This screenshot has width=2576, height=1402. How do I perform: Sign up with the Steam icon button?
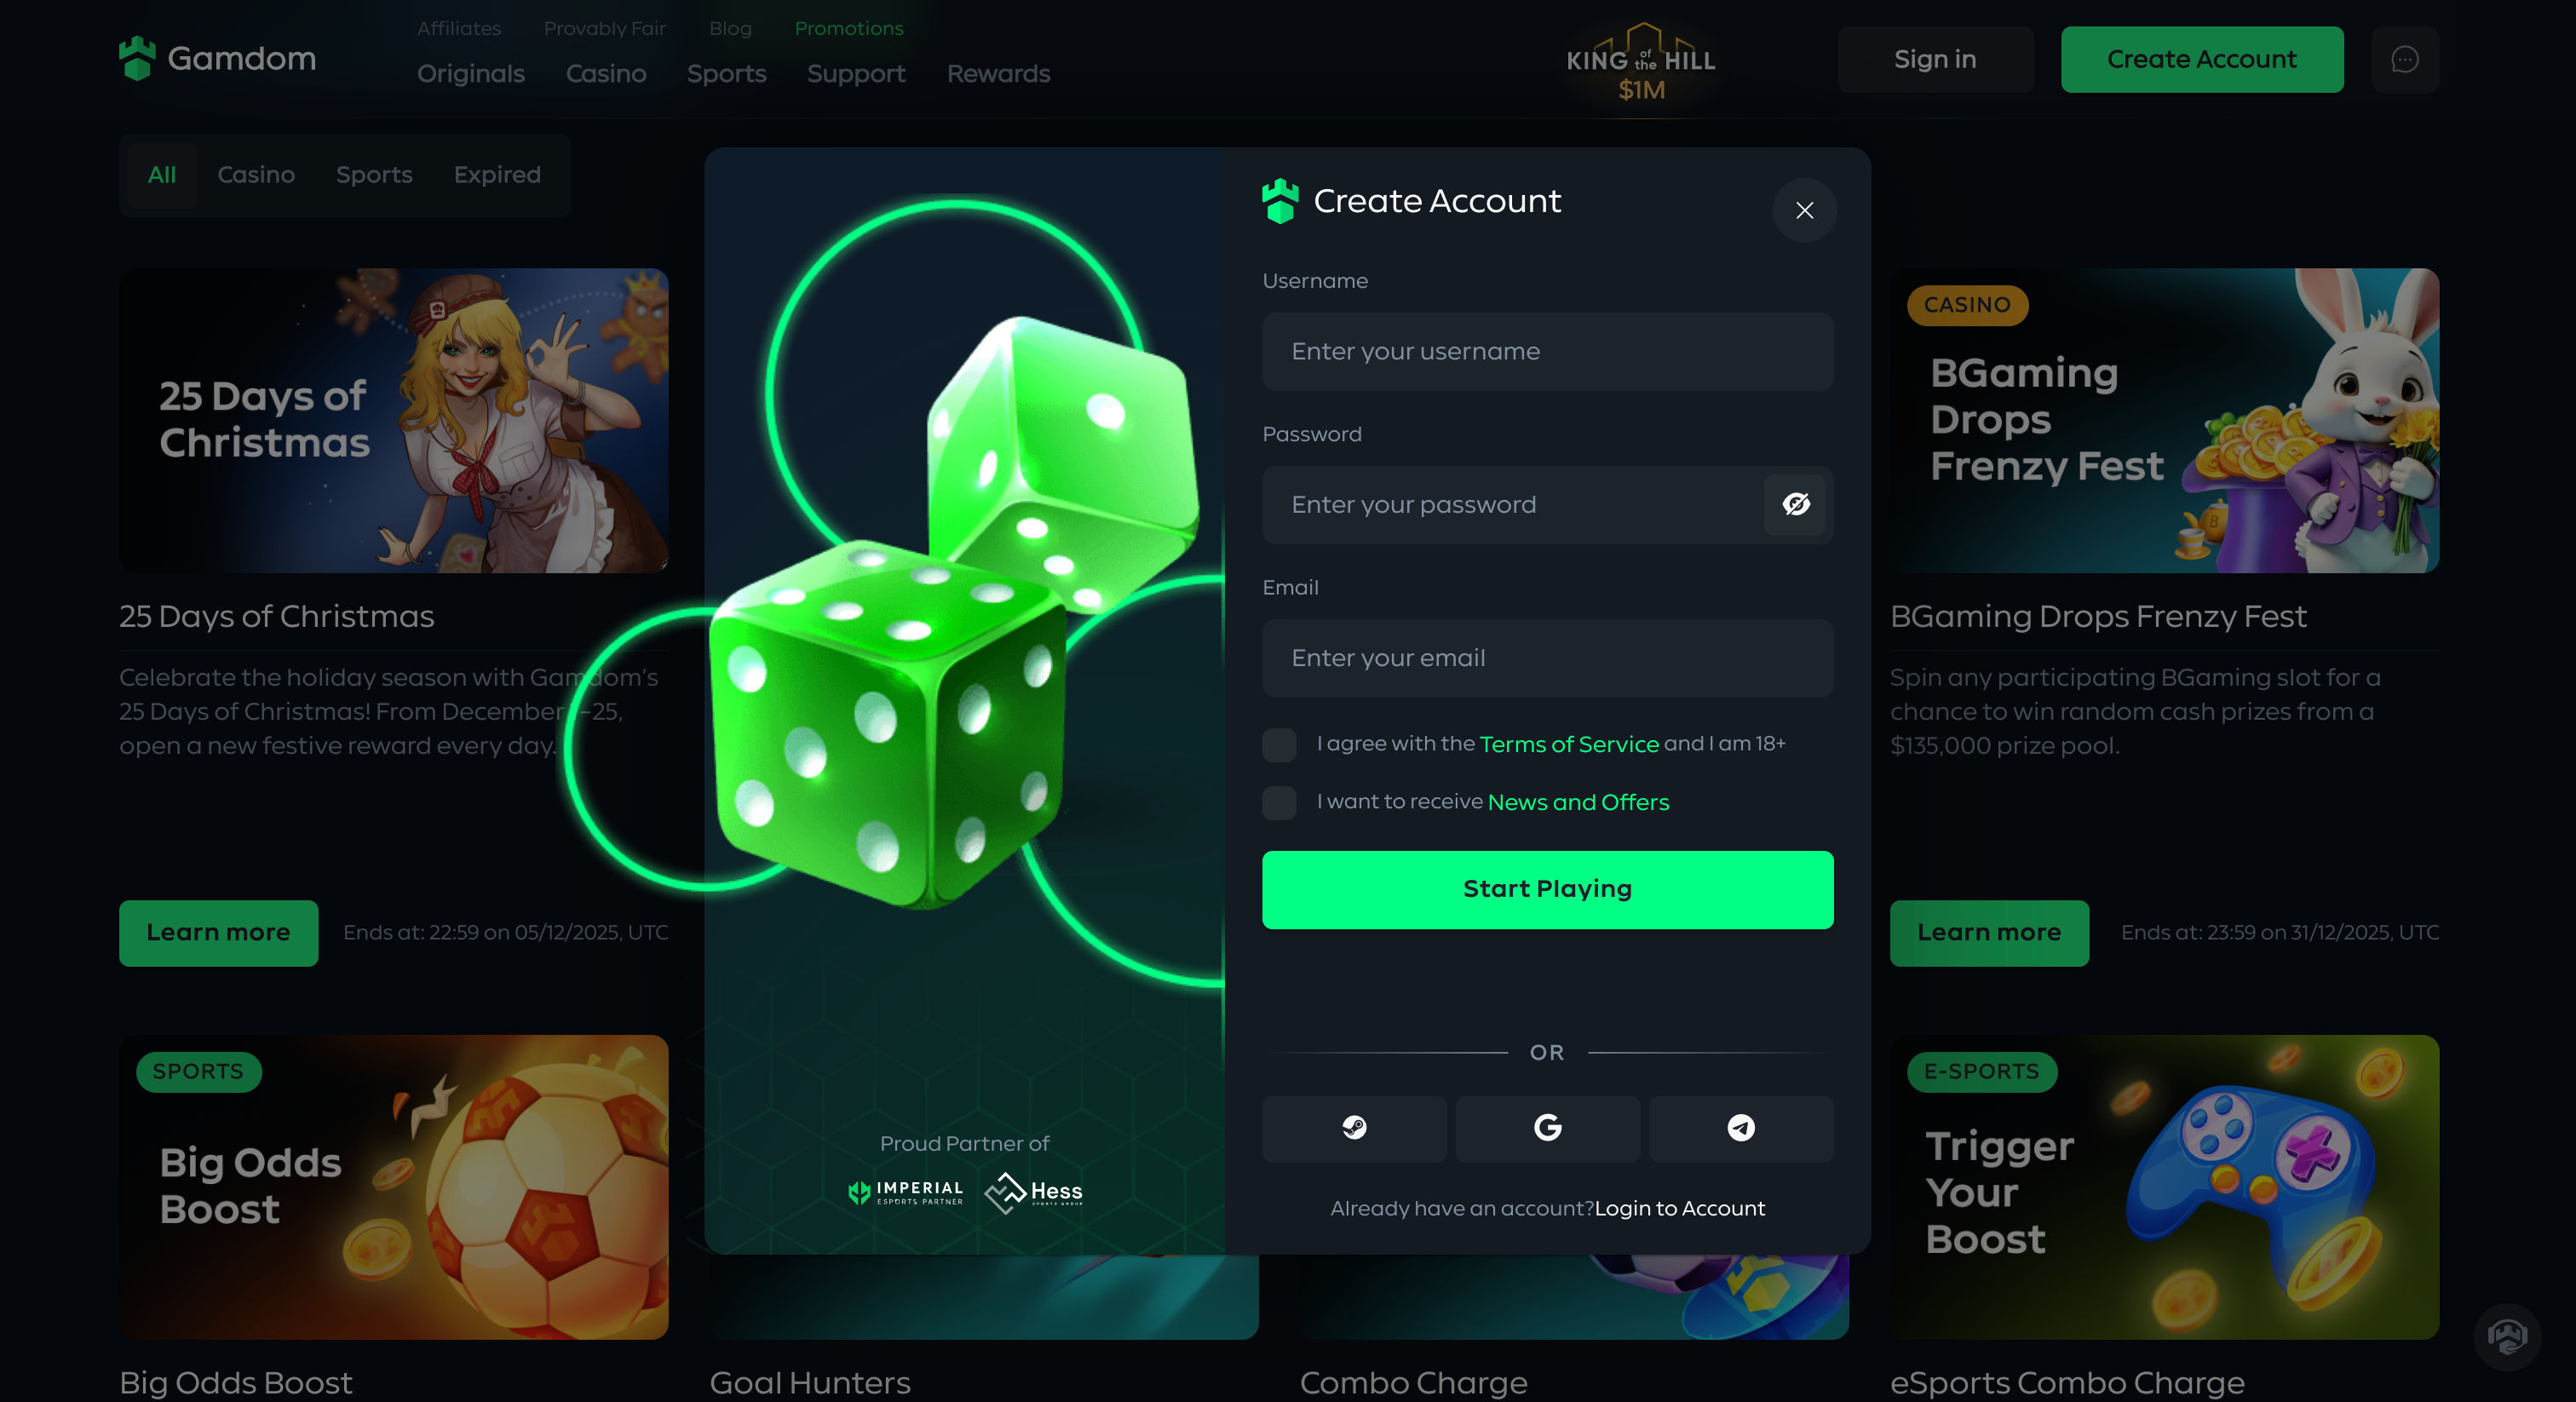point(1354,1128)
